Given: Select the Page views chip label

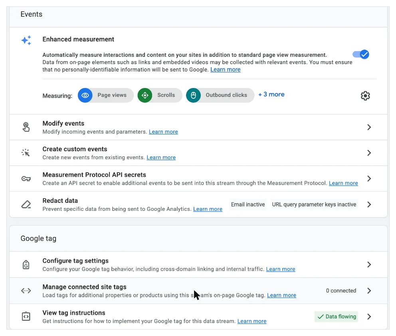Looking at the screenshot, I should (x=112, y=95).
